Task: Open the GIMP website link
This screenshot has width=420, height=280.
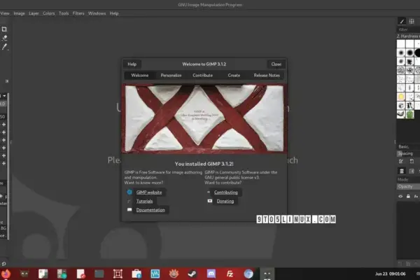Action: tap(149, 192)
